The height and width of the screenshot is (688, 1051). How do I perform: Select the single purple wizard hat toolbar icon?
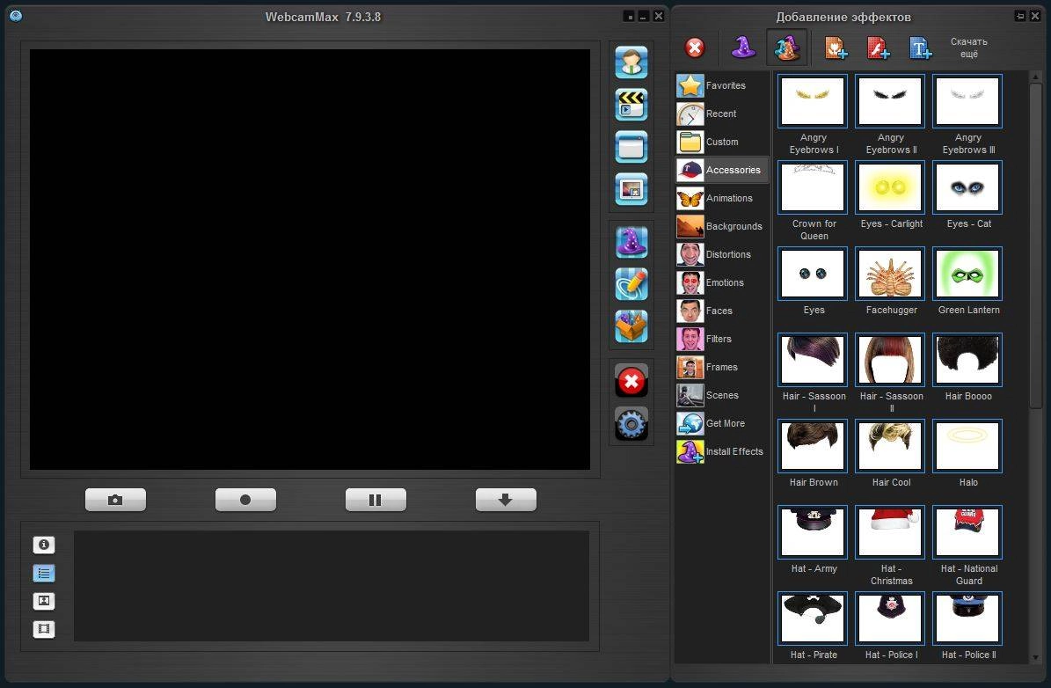click(743, 48)
